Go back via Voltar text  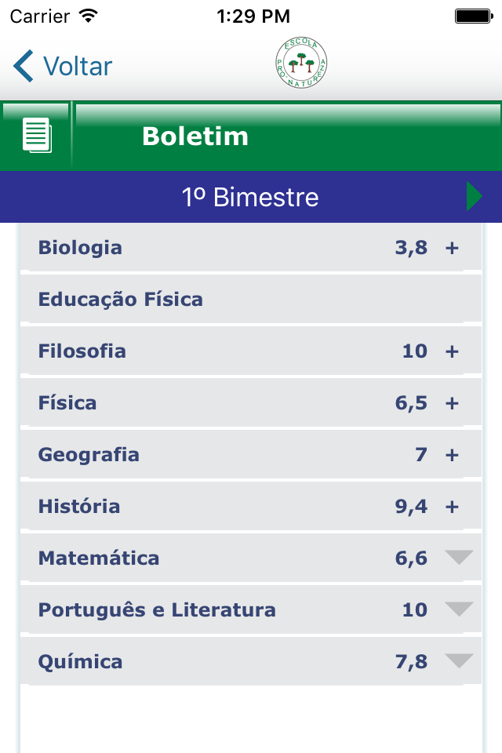tap(78, 66)
